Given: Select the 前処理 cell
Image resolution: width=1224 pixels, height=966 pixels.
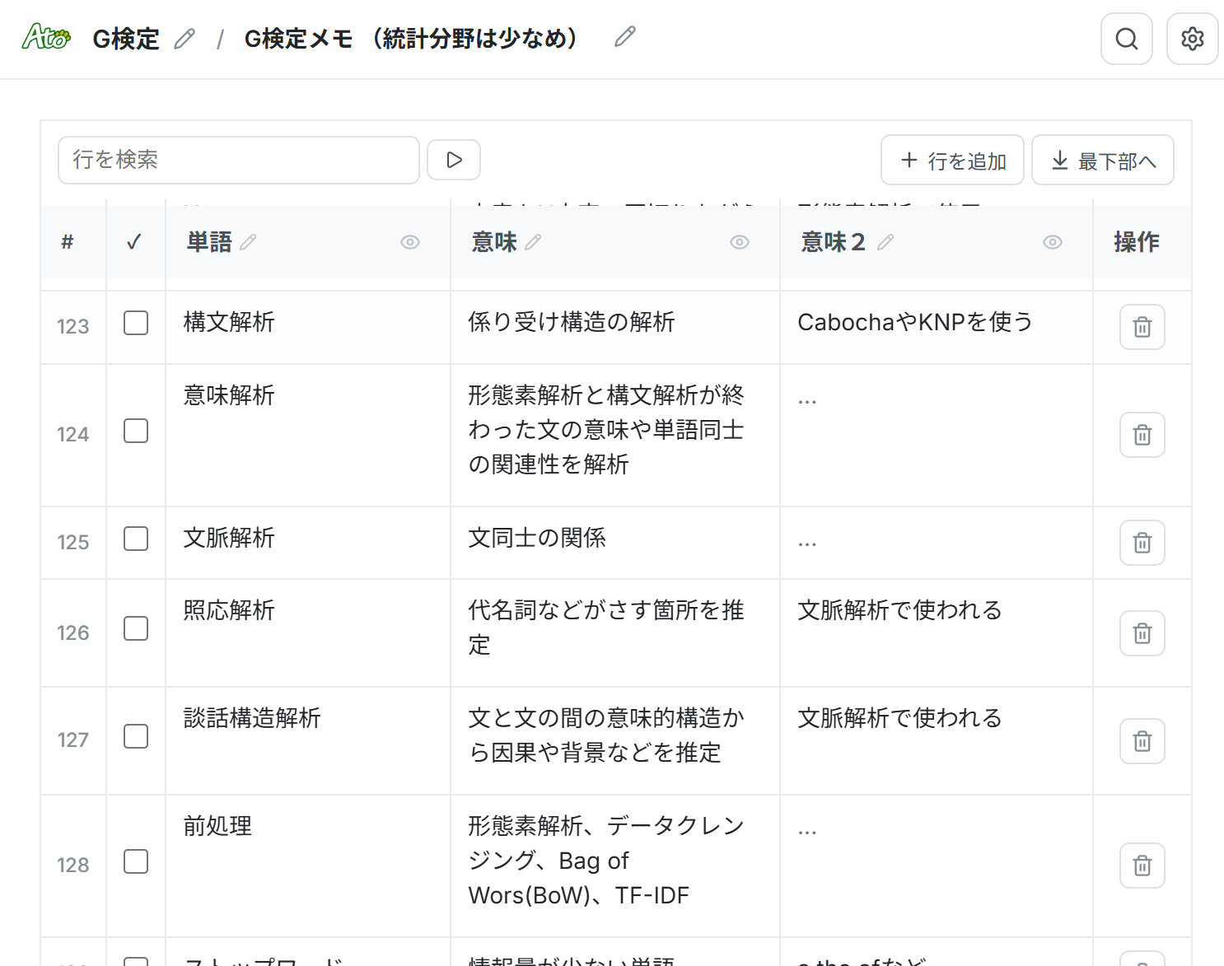Looking at the screenshot, I should point(308,866).
